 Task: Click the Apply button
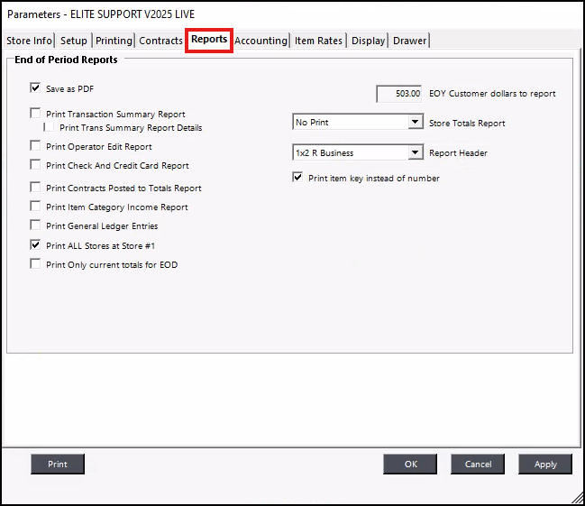pyautogui.click(x=544, y=464)
